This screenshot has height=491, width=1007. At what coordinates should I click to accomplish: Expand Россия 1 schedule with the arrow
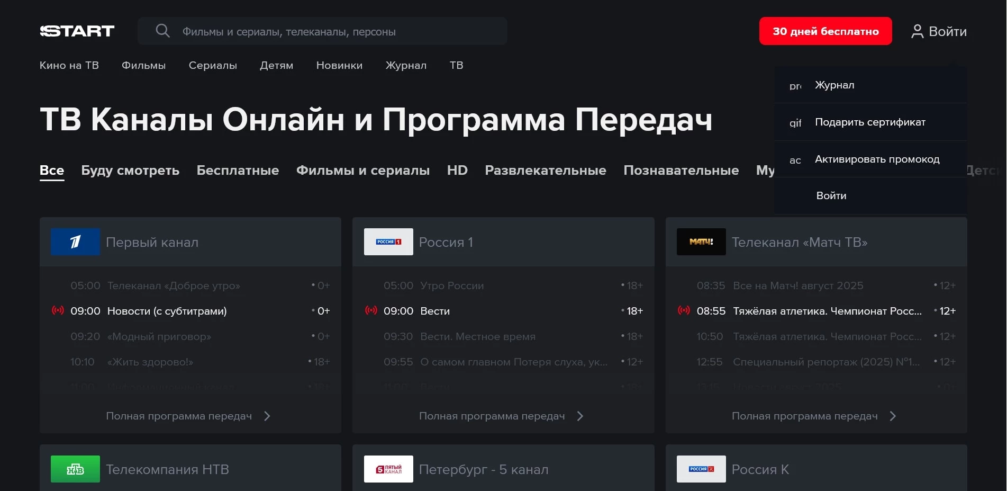point(580,416)
